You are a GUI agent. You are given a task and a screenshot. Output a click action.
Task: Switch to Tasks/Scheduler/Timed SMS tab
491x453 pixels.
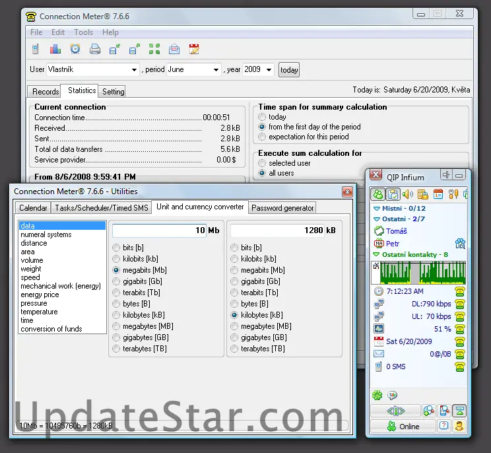(102, 208)
